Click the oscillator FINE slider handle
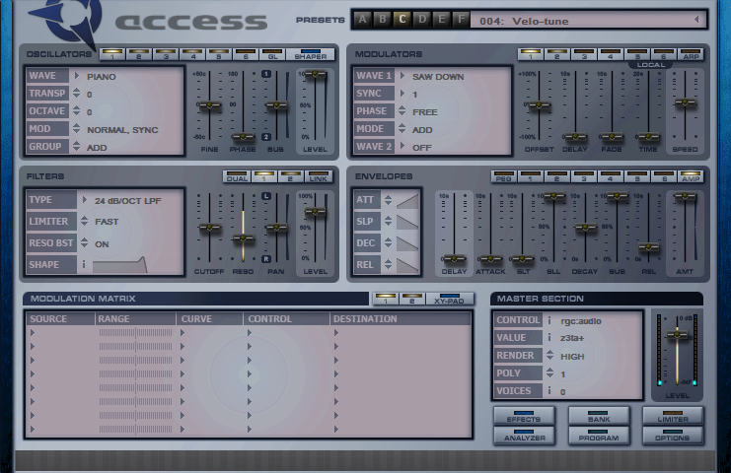This screenshot has height=473, width=731. pyautogui.click(x=209, y=105)
